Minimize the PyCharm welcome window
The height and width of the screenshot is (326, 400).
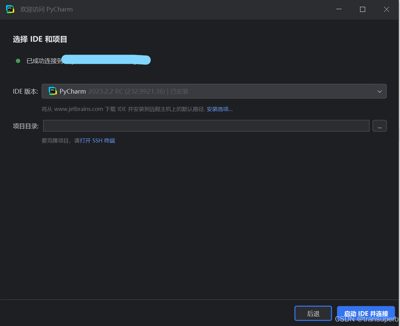tap(339, 9)
